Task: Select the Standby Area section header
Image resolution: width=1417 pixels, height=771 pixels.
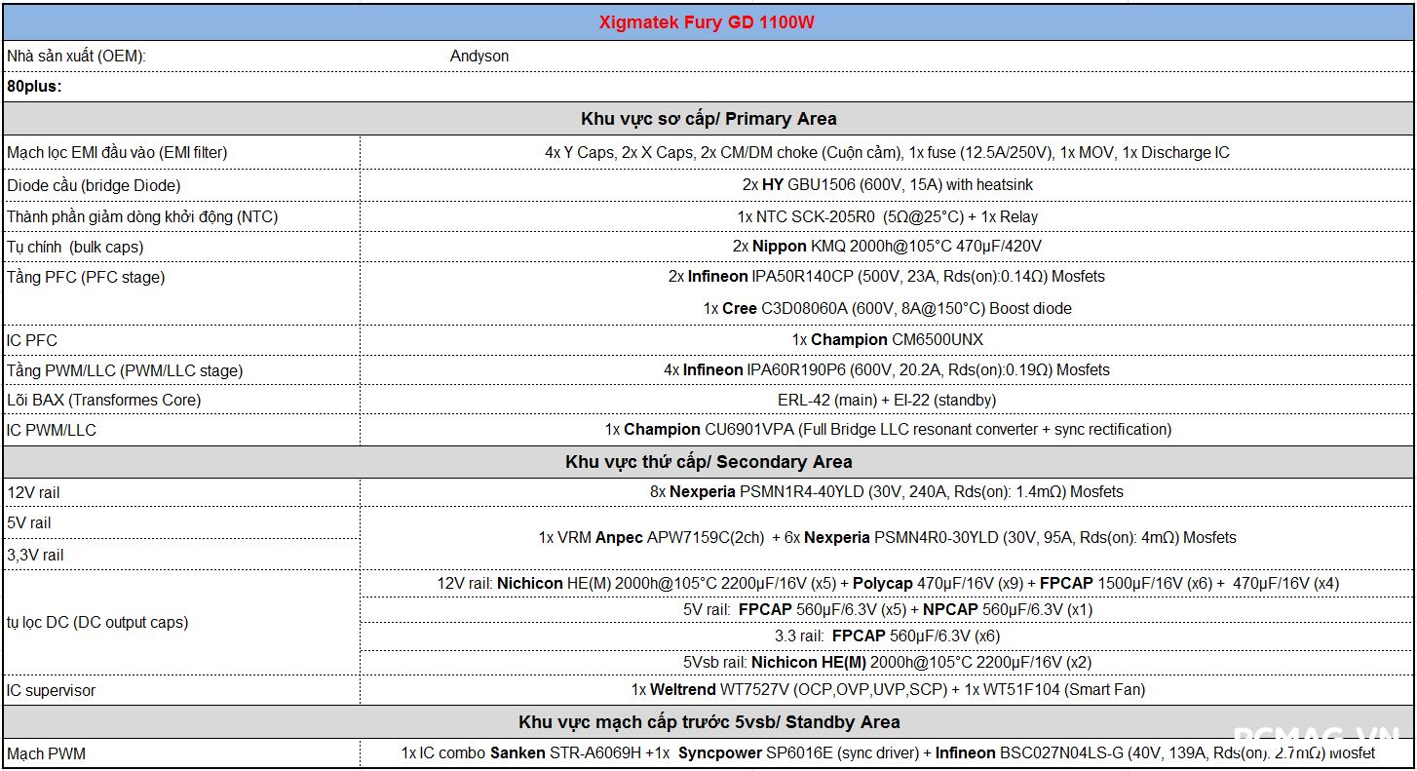Action: tap(708, 722)
